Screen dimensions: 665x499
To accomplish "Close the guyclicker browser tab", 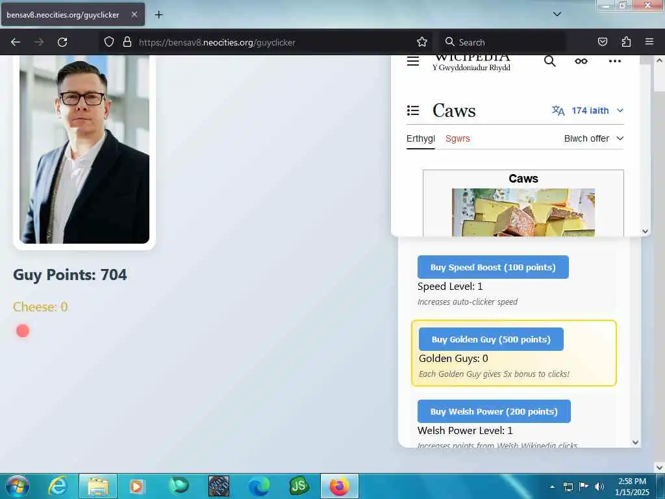I will point(134,14).
